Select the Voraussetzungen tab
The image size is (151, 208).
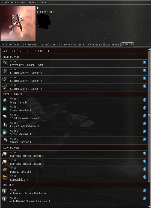(73, 45)
